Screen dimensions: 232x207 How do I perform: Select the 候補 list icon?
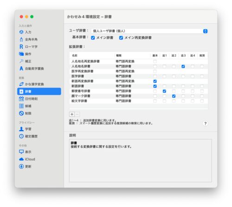[21, 106]
